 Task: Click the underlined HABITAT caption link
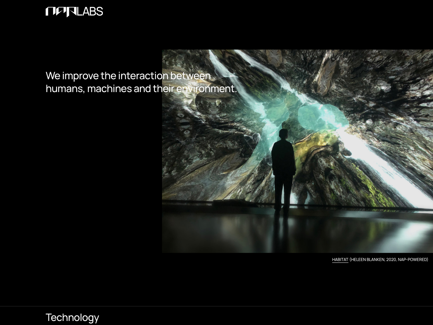click(x=340, y=259)
